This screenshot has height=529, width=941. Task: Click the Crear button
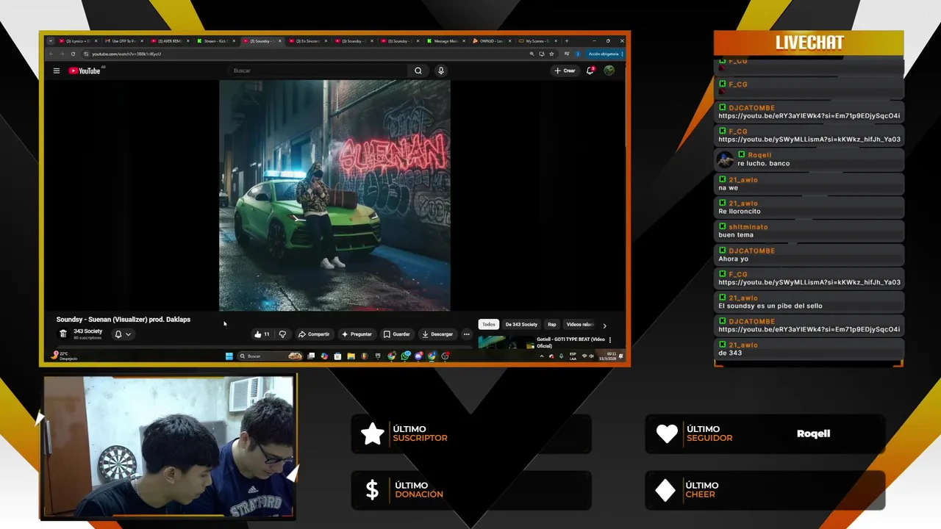(x=565, y=71)
